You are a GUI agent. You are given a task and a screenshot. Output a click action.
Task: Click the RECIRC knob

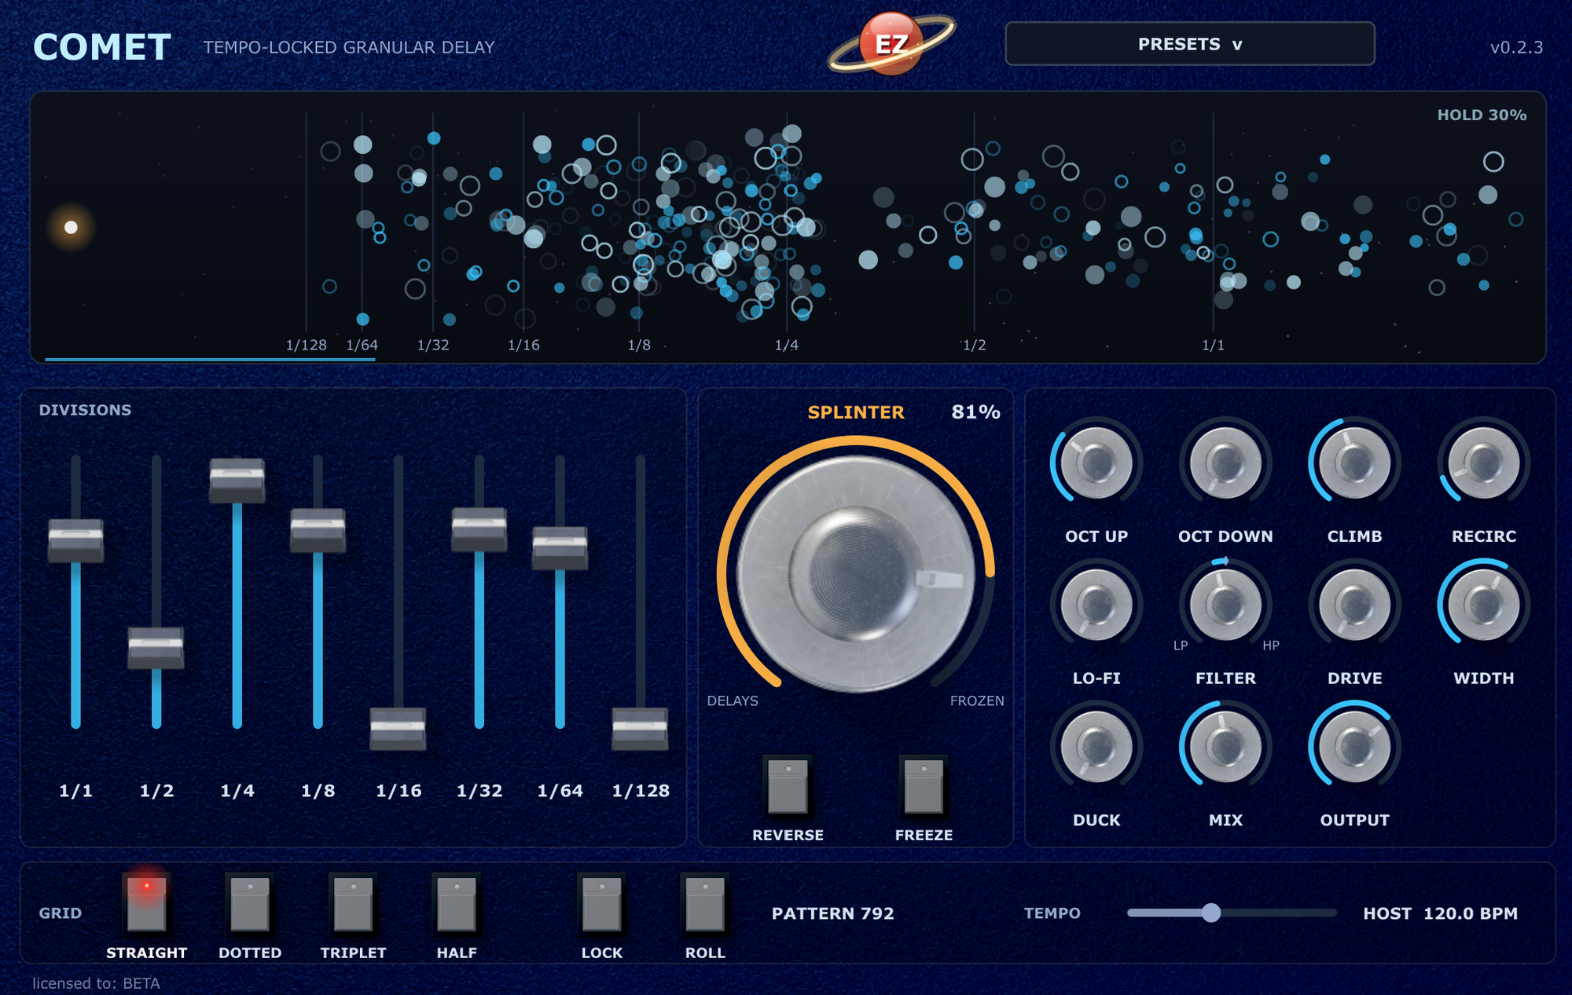[x=1483, y=463]
